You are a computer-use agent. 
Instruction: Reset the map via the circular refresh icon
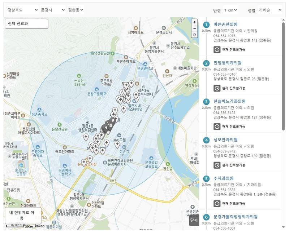coord(194,34)
